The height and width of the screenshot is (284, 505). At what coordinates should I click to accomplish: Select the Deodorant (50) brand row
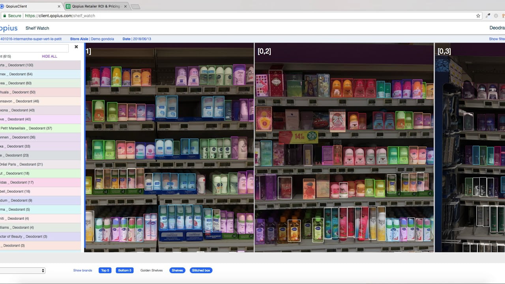[40, 92]
